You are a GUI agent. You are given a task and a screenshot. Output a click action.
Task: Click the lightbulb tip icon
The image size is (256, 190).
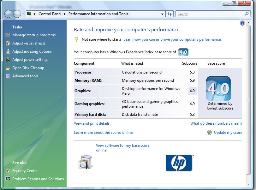pyautogui.click(x=76, y=39)
